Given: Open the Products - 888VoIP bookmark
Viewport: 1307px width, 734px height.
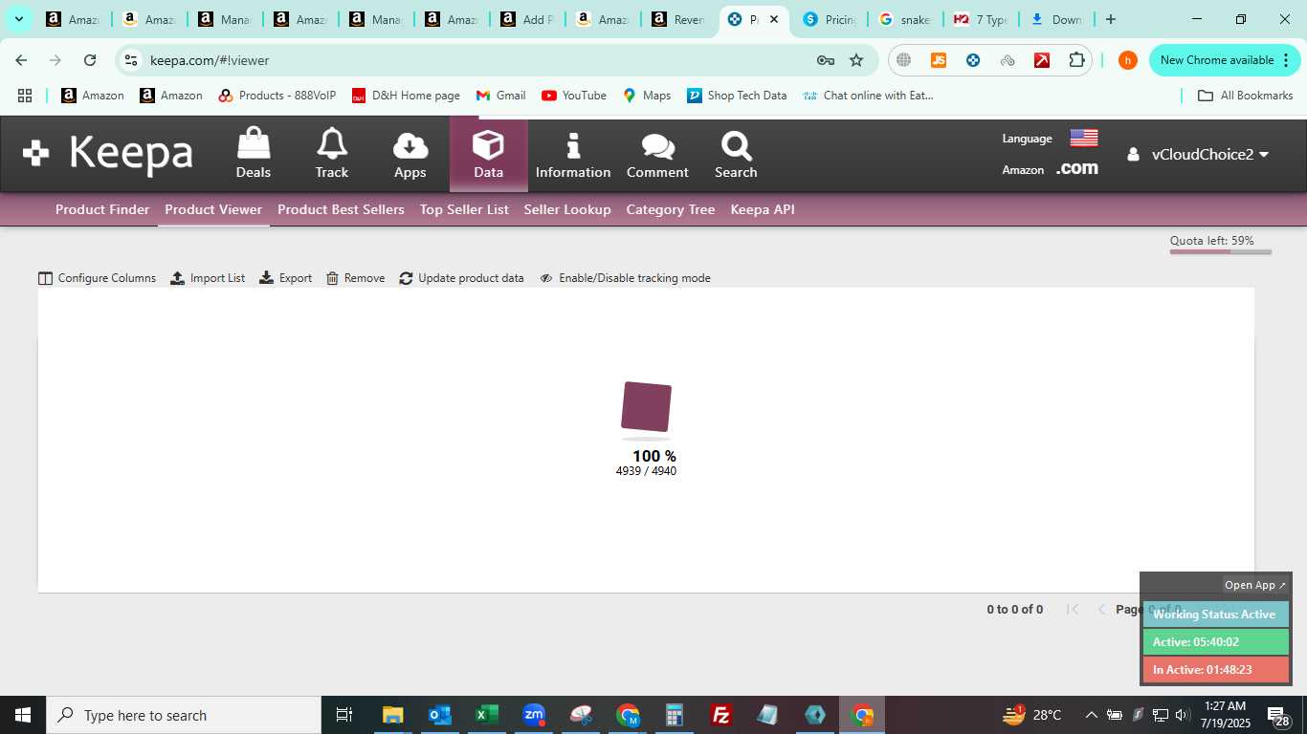Looking at the screenshot, I should [277, 96].
